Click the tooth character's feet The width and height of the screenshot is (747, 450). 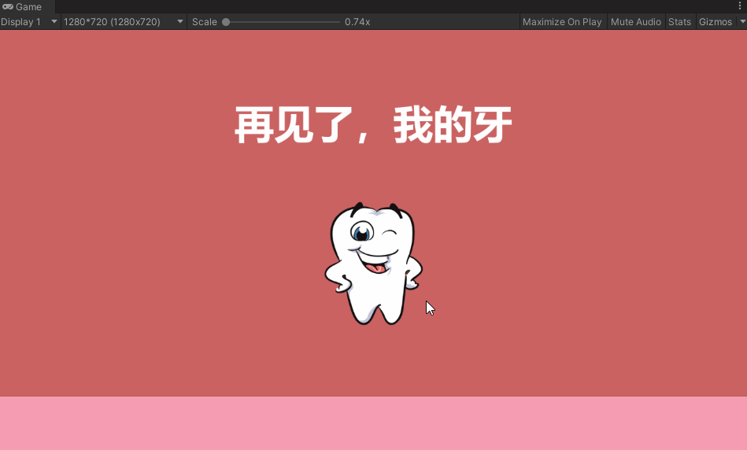pos(375,313)
